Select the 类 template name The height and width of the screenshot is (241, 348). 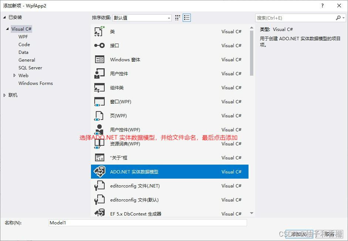[112, 32]
